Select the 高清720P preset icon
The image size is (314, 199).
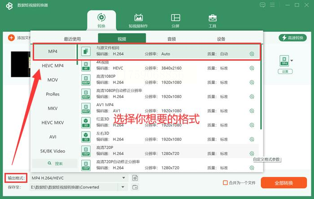coord(86,151)
